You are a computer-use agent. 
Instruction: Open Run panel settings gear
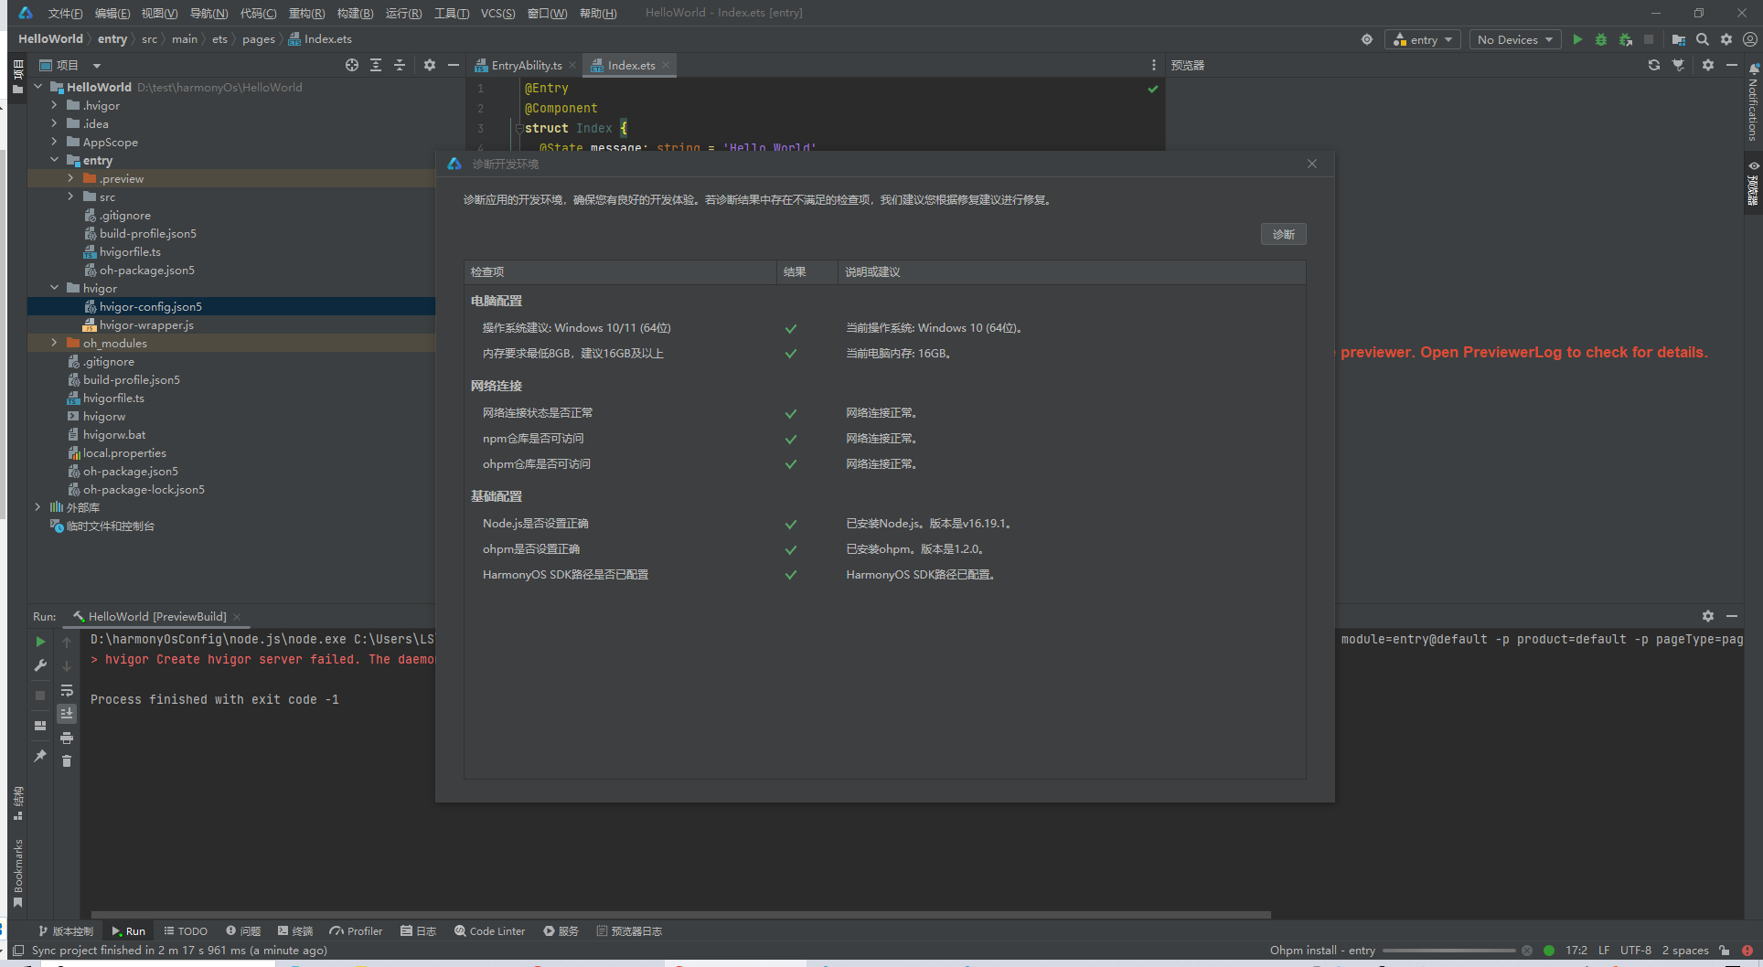click(x=1708, y=616)
